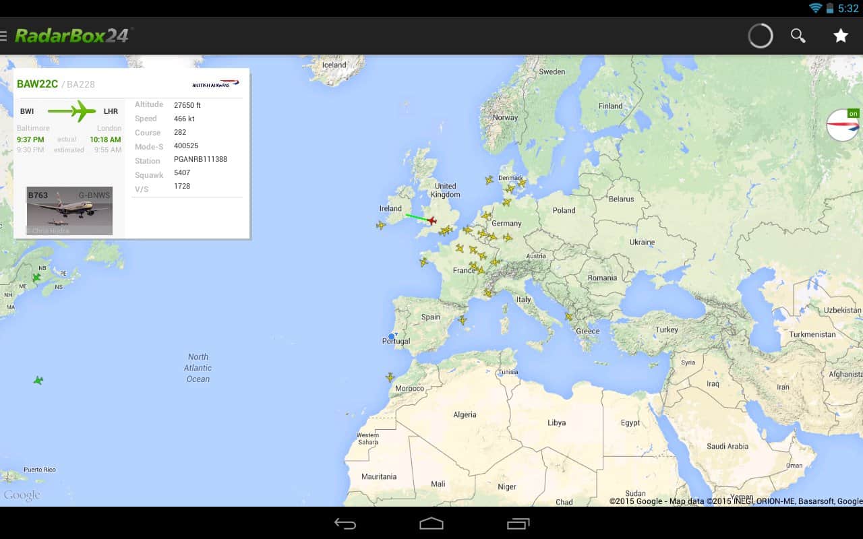Select yellow plane near Greece

(568, 316)
